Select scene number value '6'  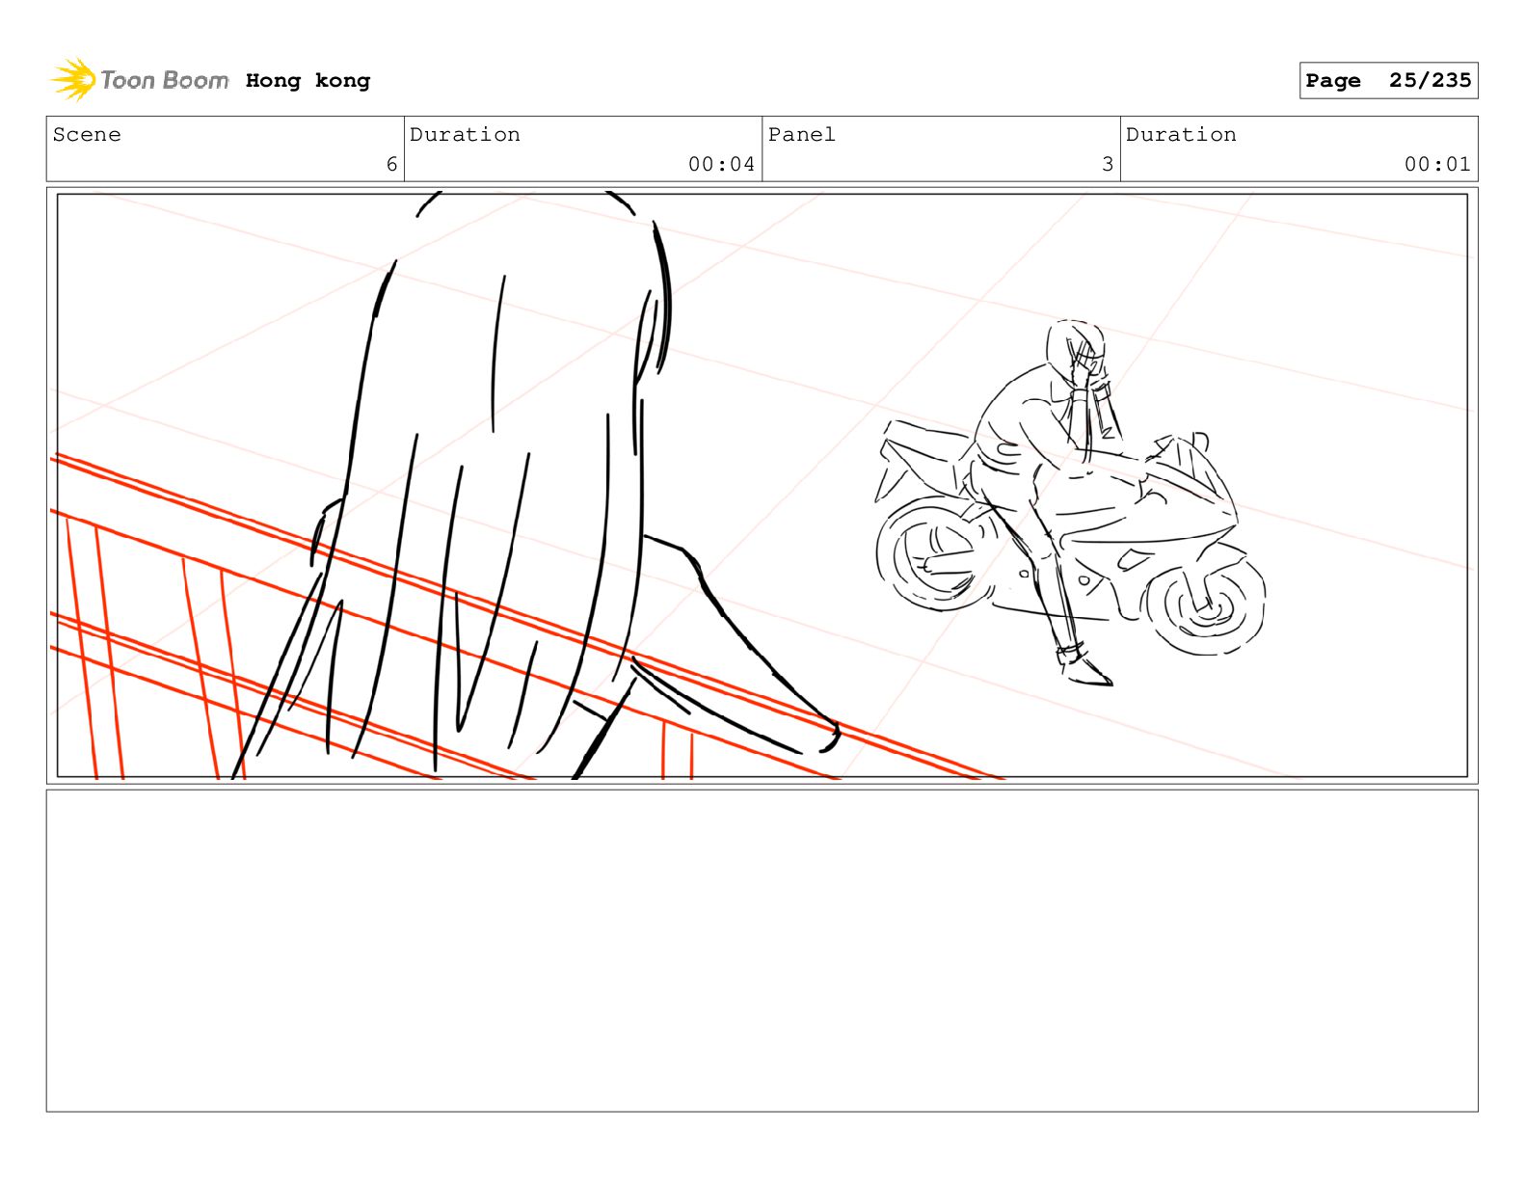[x=391, y=164]
